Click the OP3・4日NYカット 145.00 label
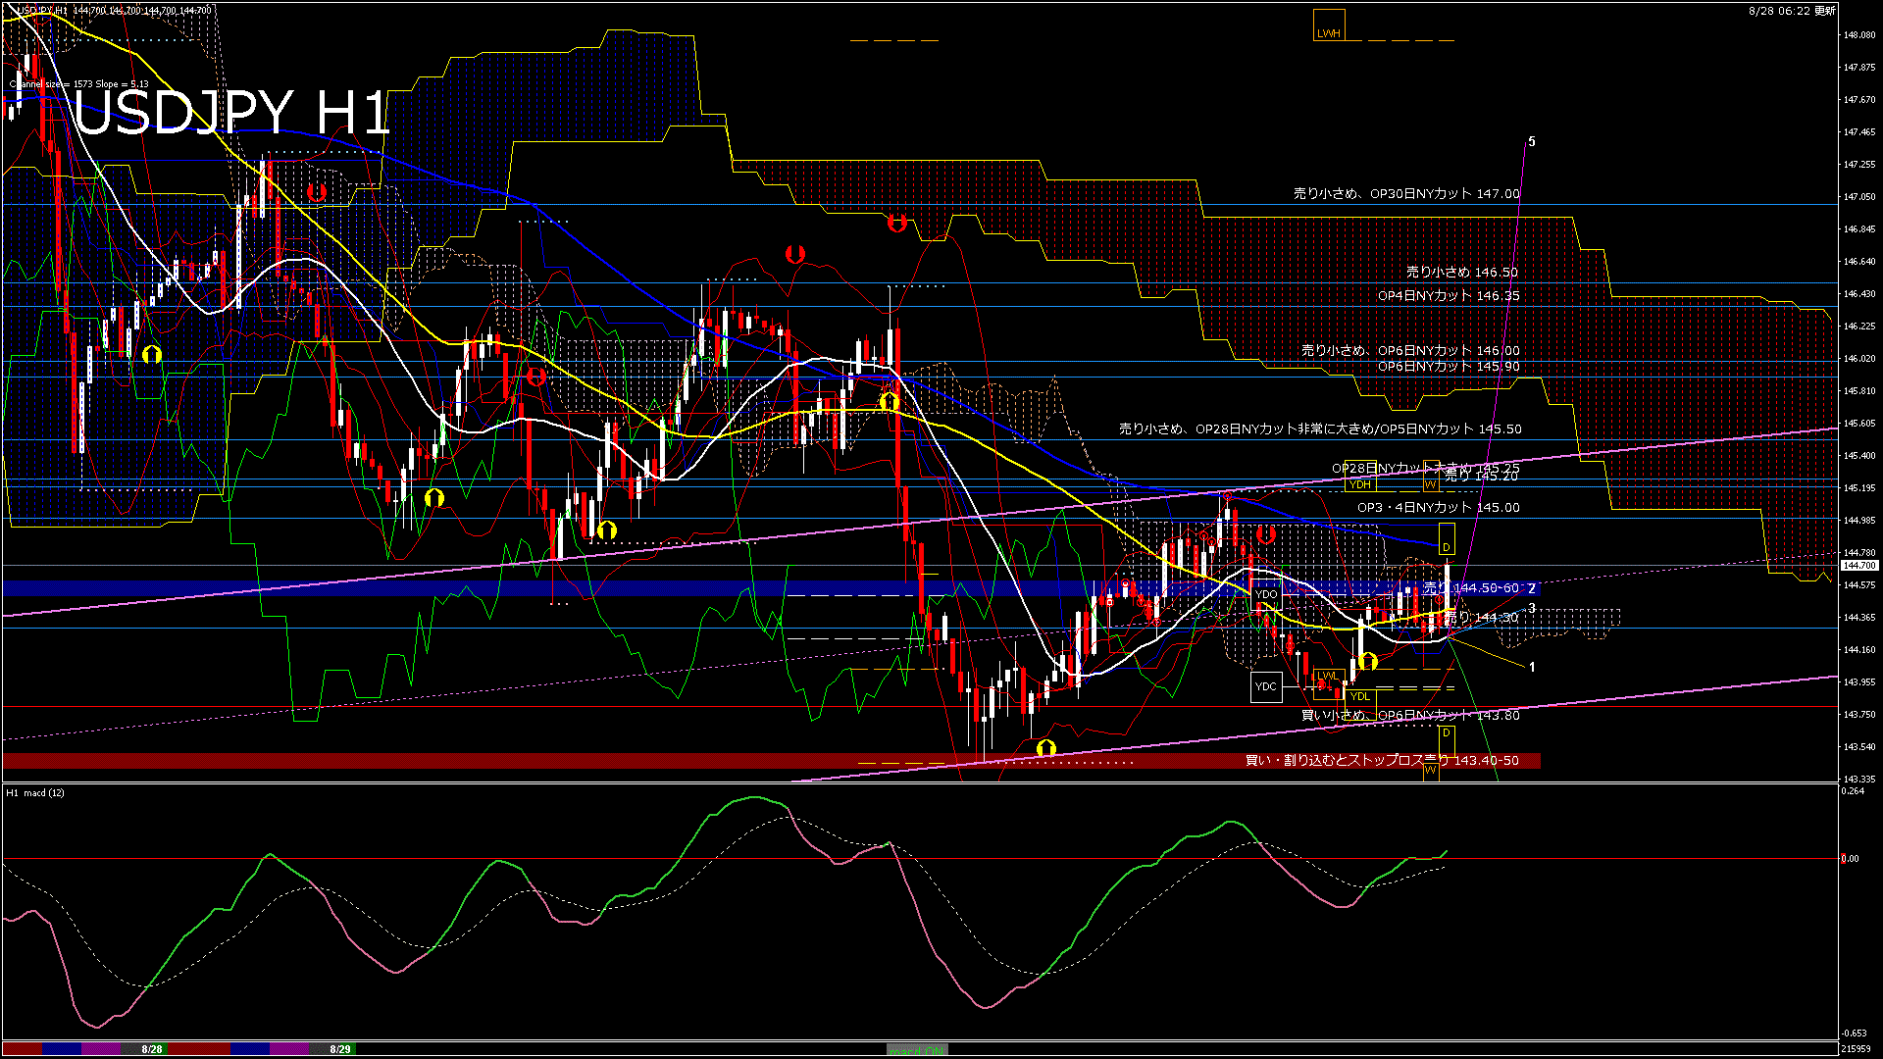 coord(1438,508)
